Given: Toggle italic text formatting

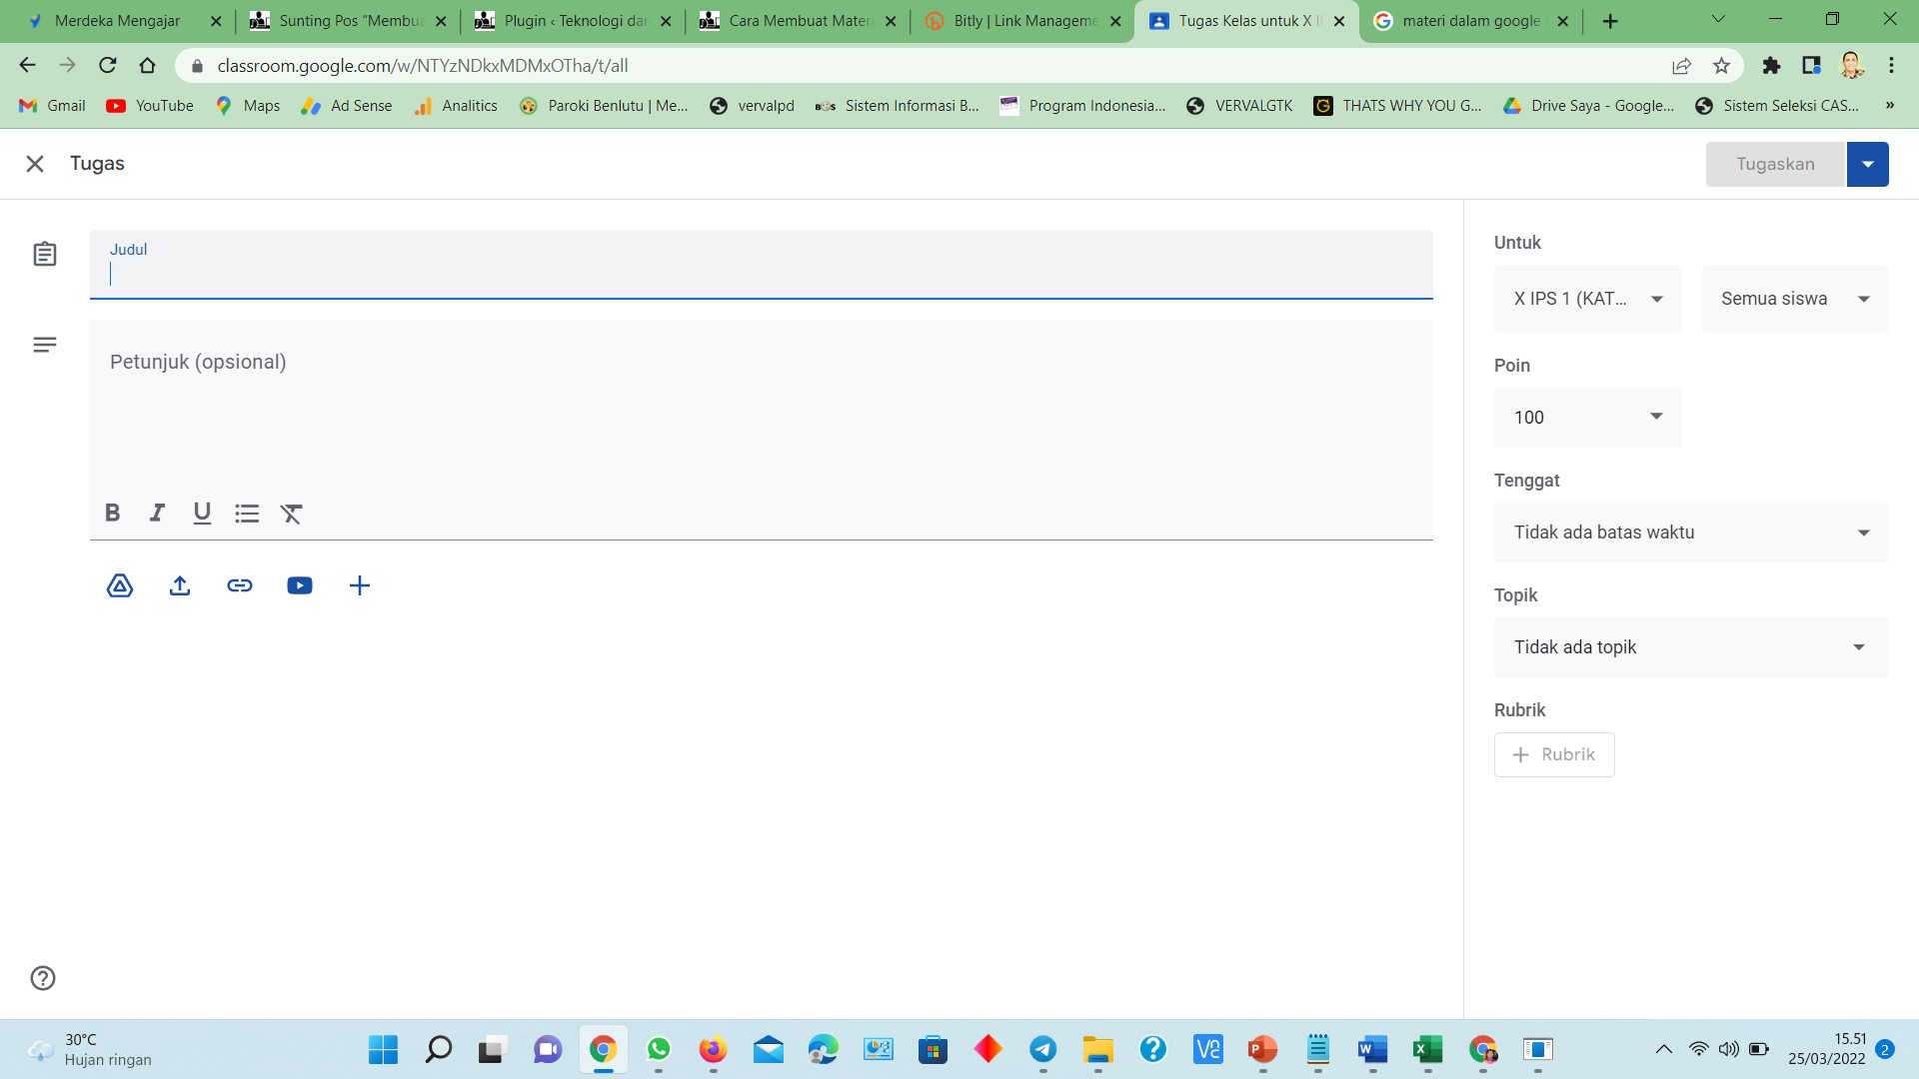Looking at the screenshot, I should pyautogui.click(x=157, y=513).
